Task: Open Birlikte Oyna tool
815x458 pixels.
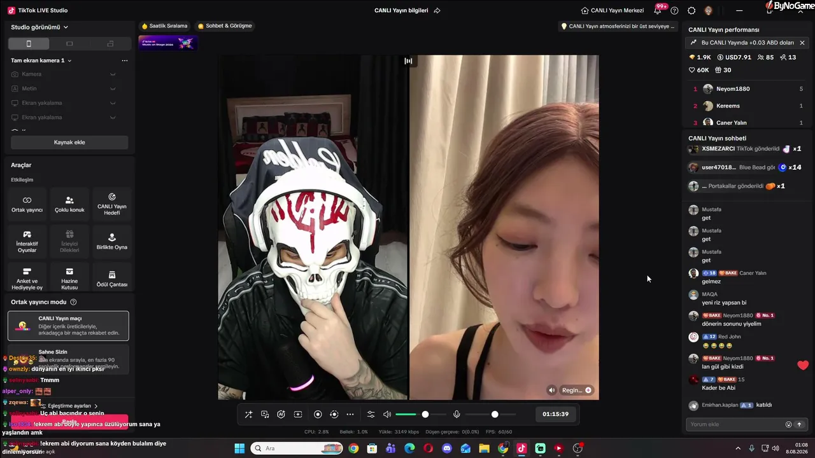Action: click(112, 242)
